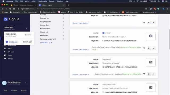Open Spotlight search in menu bar
This screenshot has width=170, height=95.
pos(159,1)
